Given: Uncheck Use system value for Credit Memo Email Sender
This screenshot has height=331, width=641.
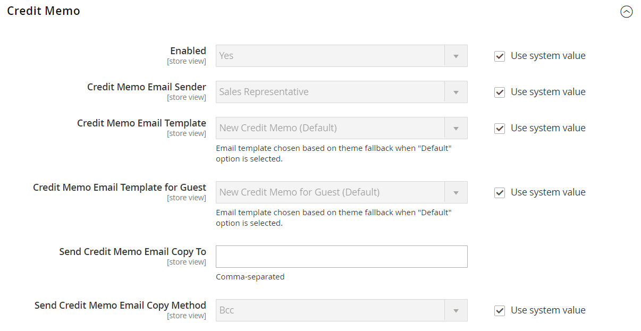Looking at the screenshot, I should pyautogui.click(x=500, y=92).
